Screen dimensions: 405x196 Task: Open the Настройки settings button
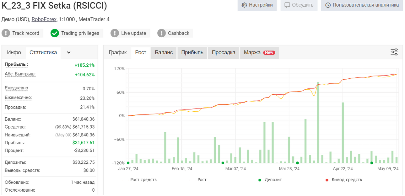(x=257, y=5)
